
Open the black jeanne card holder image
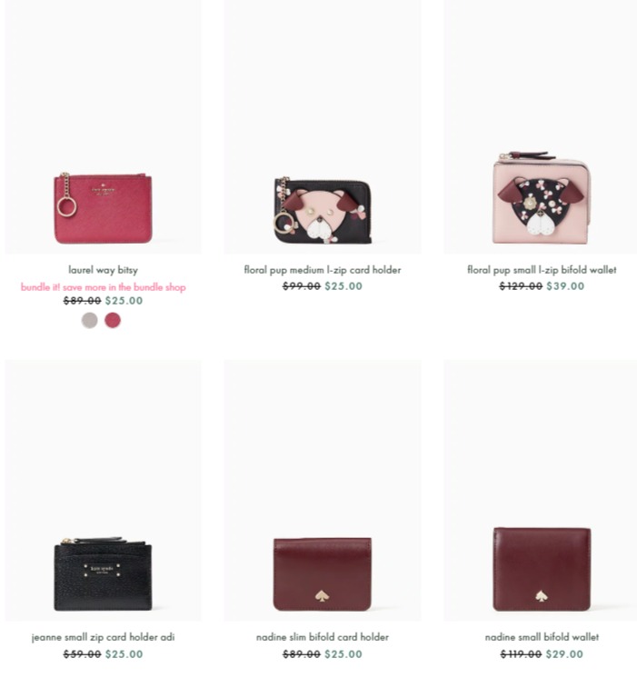(103, 491)
